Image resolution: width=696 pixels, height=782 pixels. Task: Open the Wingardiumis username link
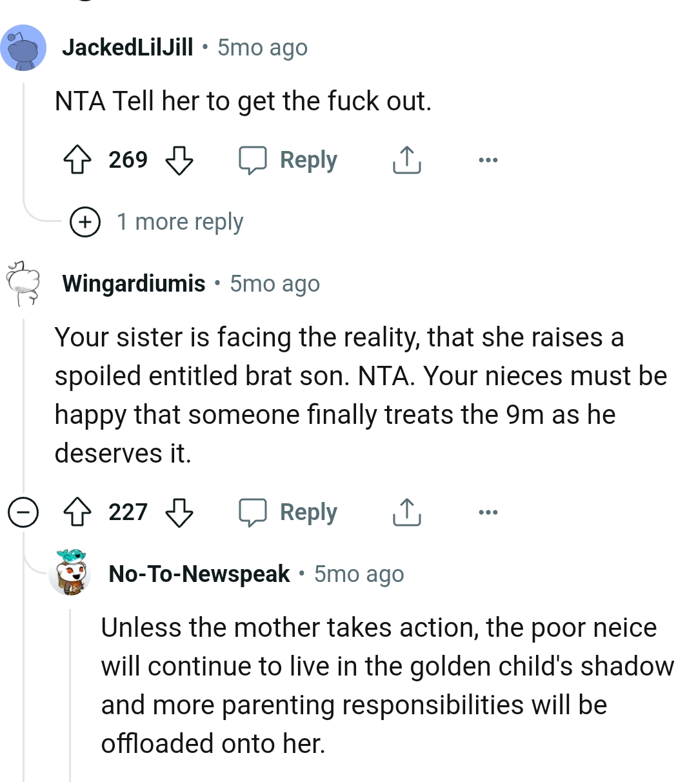(x=134, y=283)
